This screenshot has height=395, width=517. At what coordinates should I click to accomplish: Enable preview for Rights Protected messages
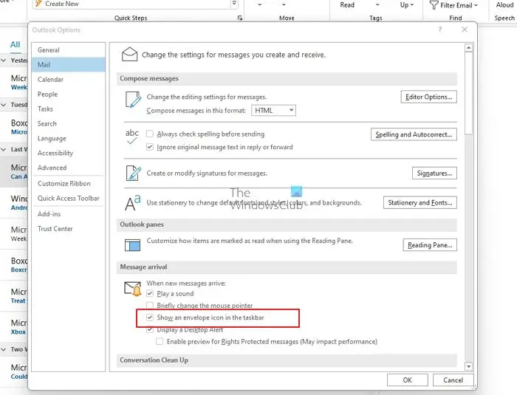160,342
